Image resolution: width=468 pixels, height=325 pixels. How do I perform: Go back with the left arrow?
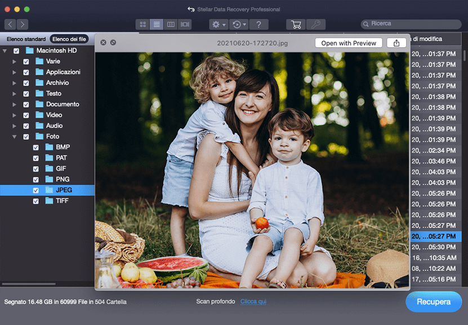[10, 24]
